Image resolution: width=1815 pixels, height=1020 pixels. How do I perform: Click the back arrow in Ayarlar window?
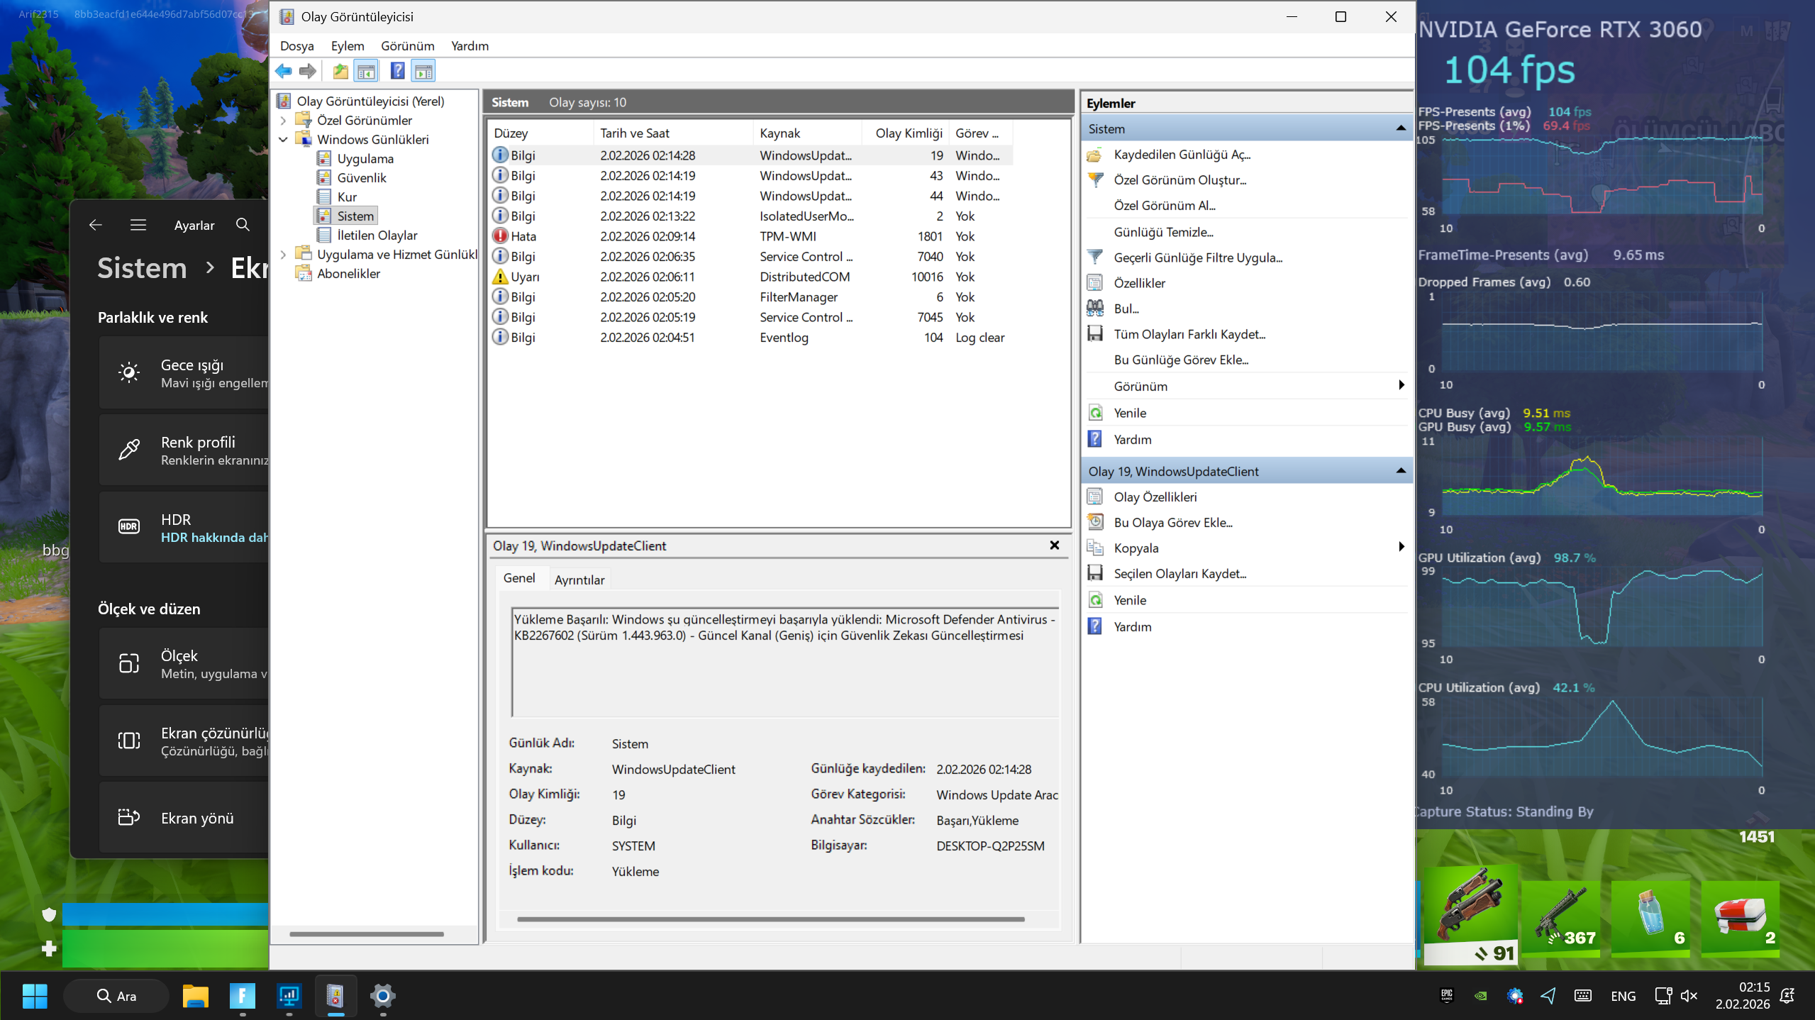96,225
